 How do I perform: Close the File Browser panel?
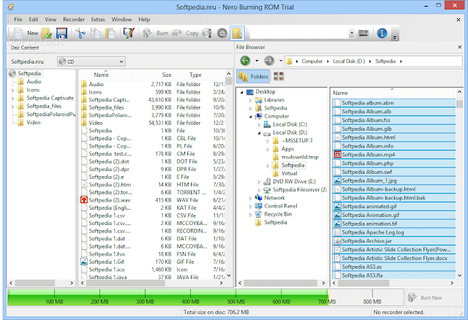pos(460,47)
